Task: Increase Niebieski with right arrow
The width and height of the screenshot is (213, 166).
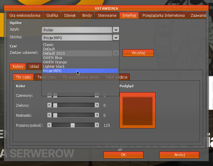Action: pyautogui.click(x=97, y=115)
